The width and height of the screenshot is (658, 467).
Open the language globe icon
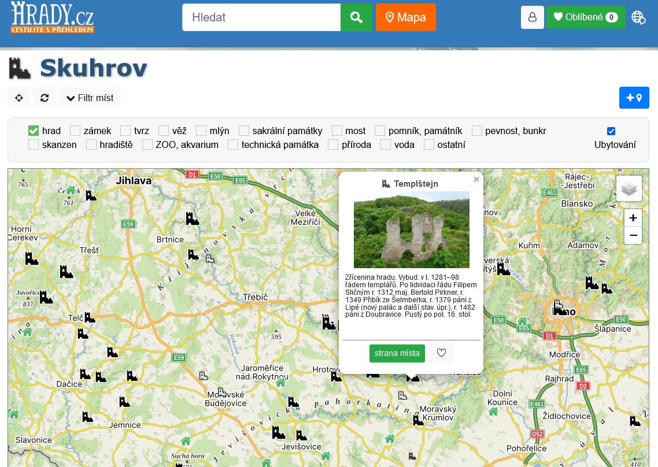tap(638, 17)
